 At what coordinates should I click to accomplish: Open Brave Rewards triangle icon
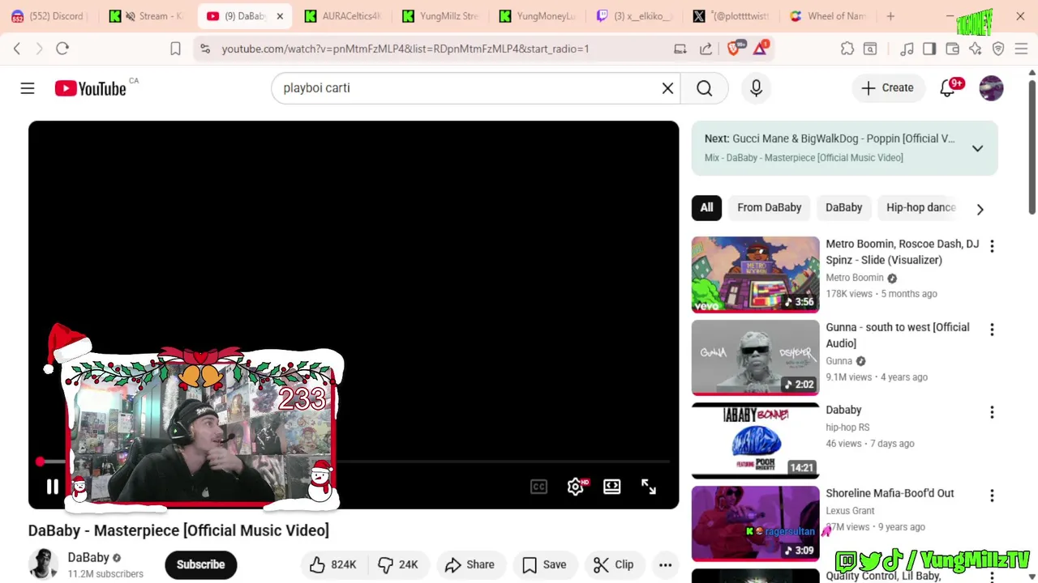pos(761,49)
